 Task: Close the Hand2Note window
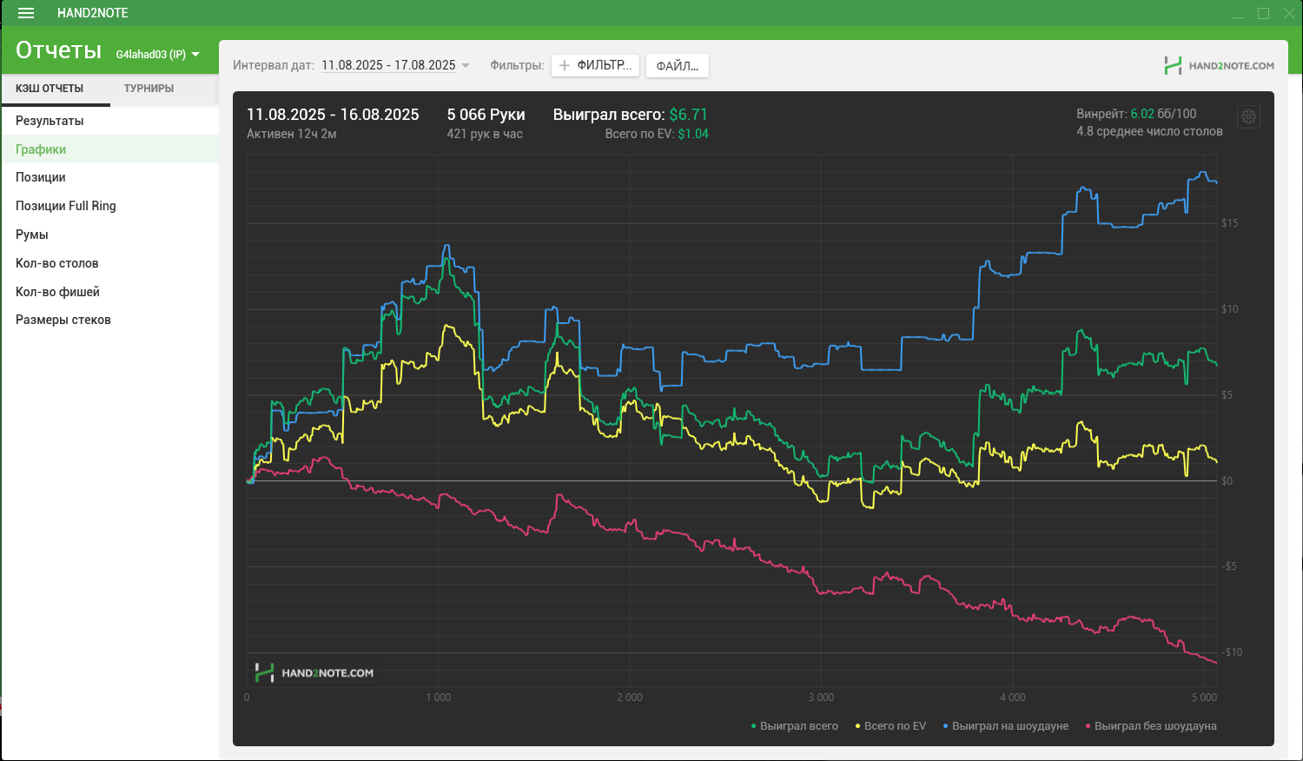[x=1289, y=13]
